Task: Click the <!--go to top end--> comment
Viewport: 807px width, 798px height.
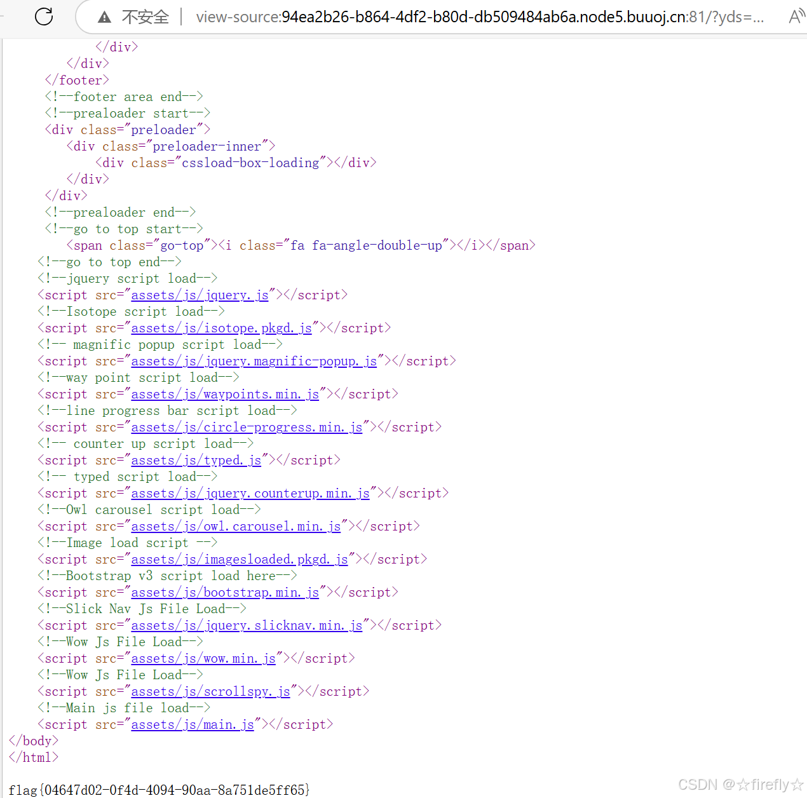Action: (109, 262)
